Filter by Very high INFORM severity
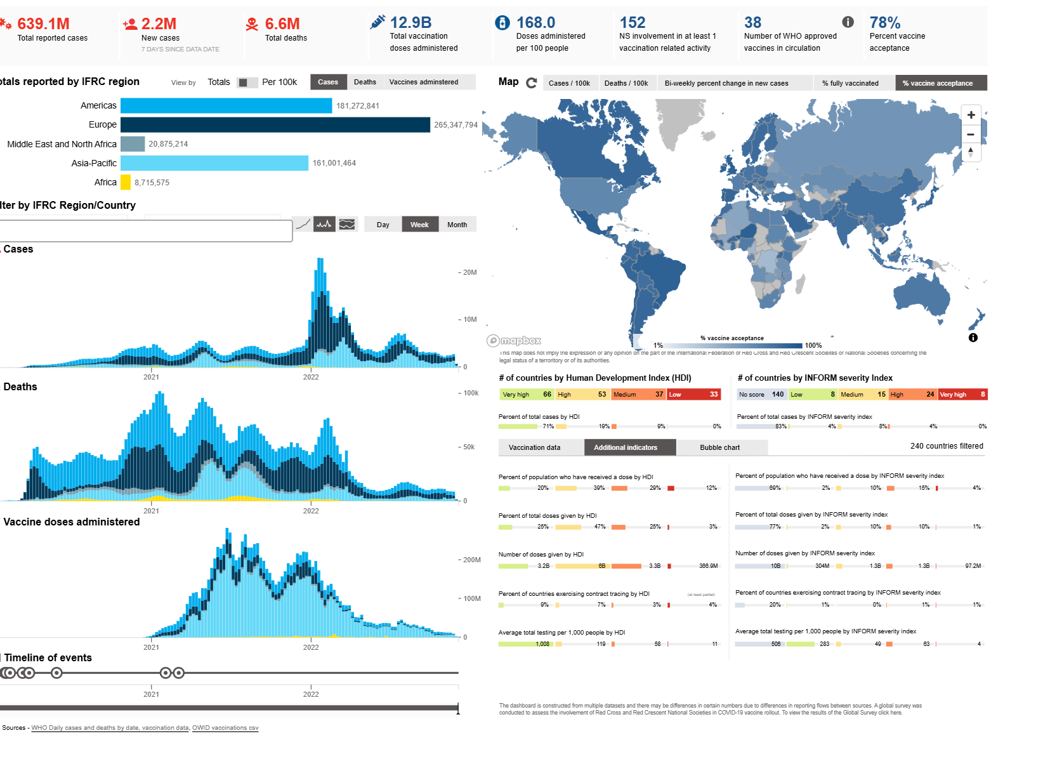 click(963, 394)
